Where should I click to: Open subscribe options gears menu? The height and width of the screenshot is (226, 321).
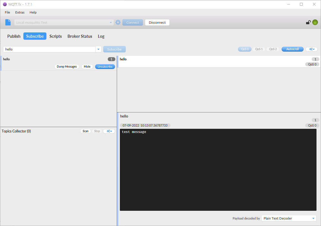click(x=312, y=49)
